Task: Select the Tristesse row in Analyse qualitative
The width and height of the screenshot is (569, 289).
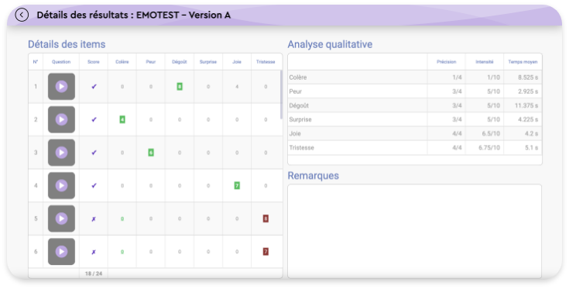Action: pyautogui.click(x=415, y=148)
